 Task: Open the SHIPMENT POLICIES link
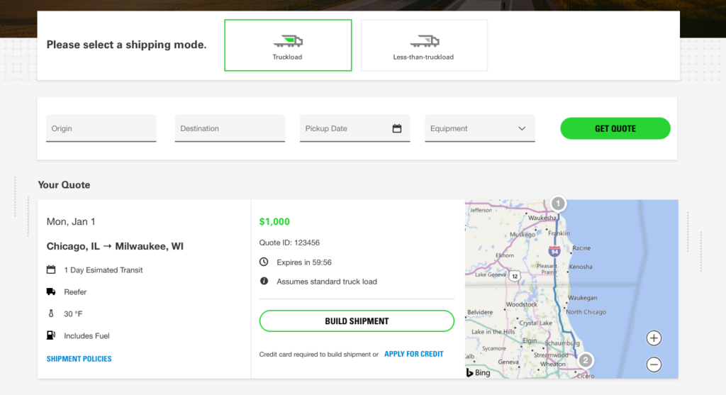79,359
